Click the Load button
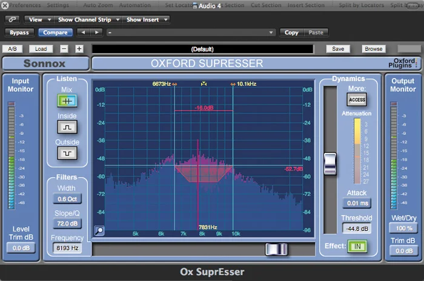424x281 pixels. coord(41,49)
